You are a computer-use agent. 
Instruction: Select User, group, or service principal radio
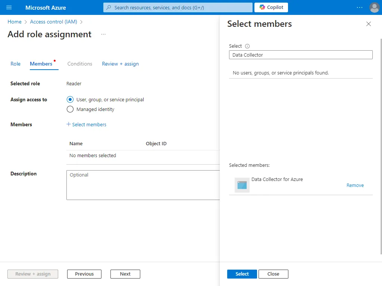coord(70,99)
